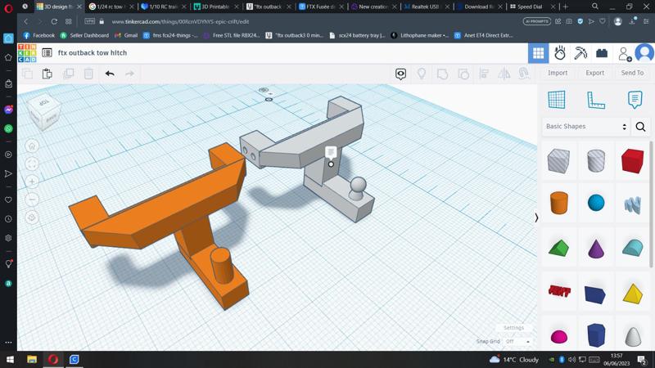Screen dimensions: 655x368
Task: Pick the blue Sphere shape
Action: click(596, 203)
